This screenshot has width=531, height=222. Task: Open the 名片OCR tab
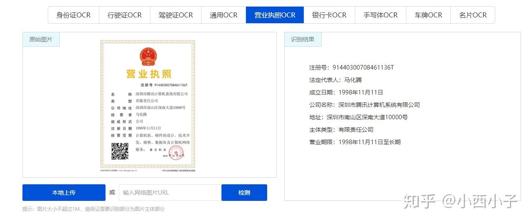coord(473,15)
